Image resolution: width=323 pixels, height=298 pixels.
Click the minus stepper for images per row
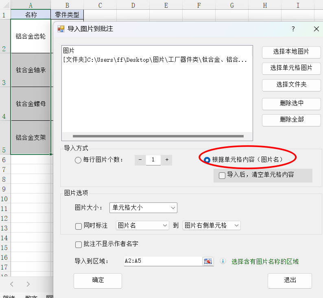140,160
